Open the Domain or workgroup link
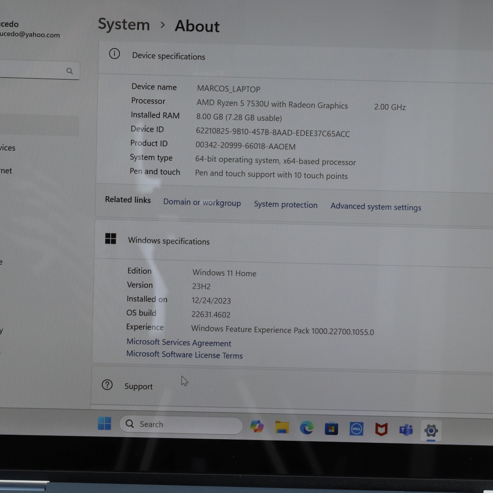Image resolution: width=493 pixels, height=493 pixels. coord(202,203)
